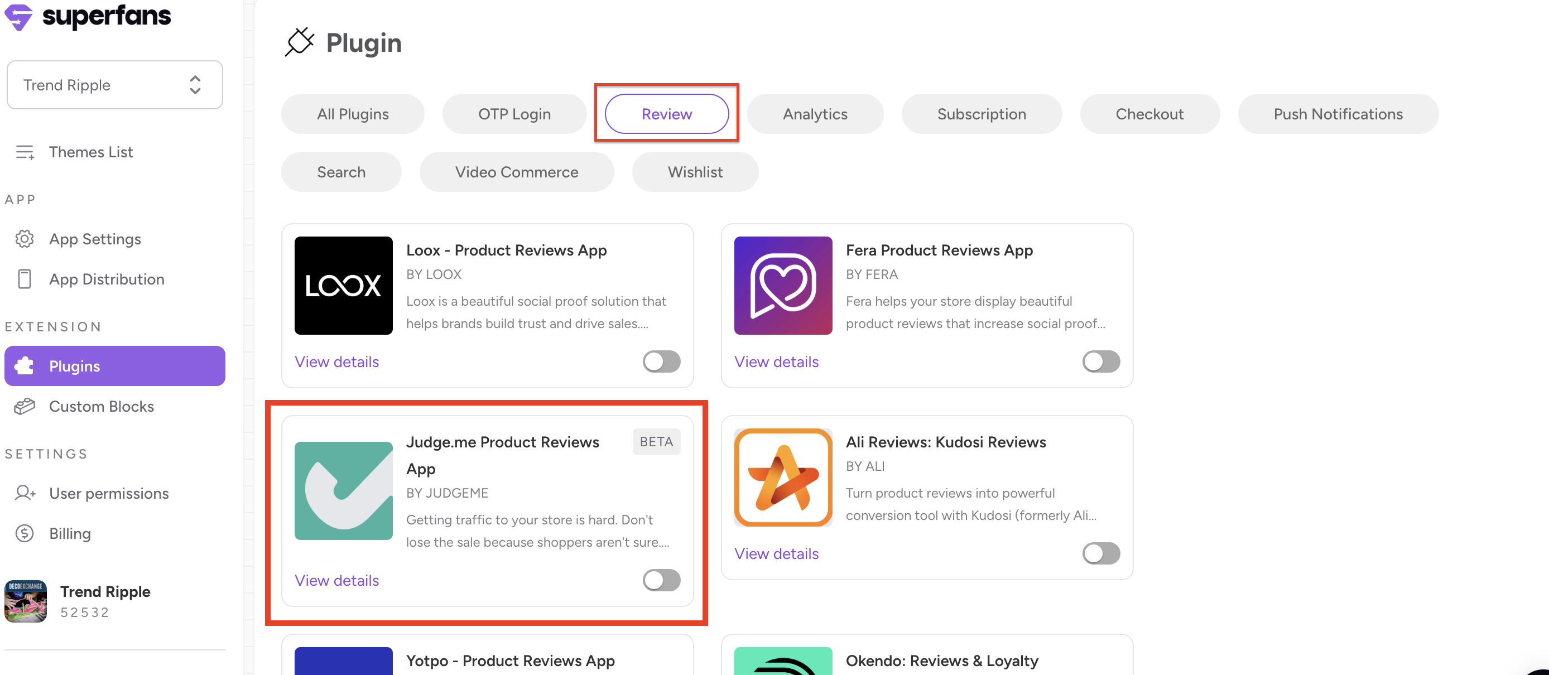Enable the Loox Product Reviews toggle
This screenshot has width=1549, height=675.
(x=661, y=361)
